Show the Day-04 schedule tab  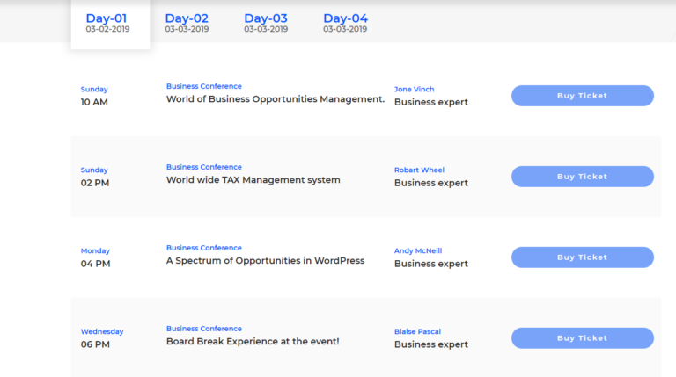[x=345, y=23]
